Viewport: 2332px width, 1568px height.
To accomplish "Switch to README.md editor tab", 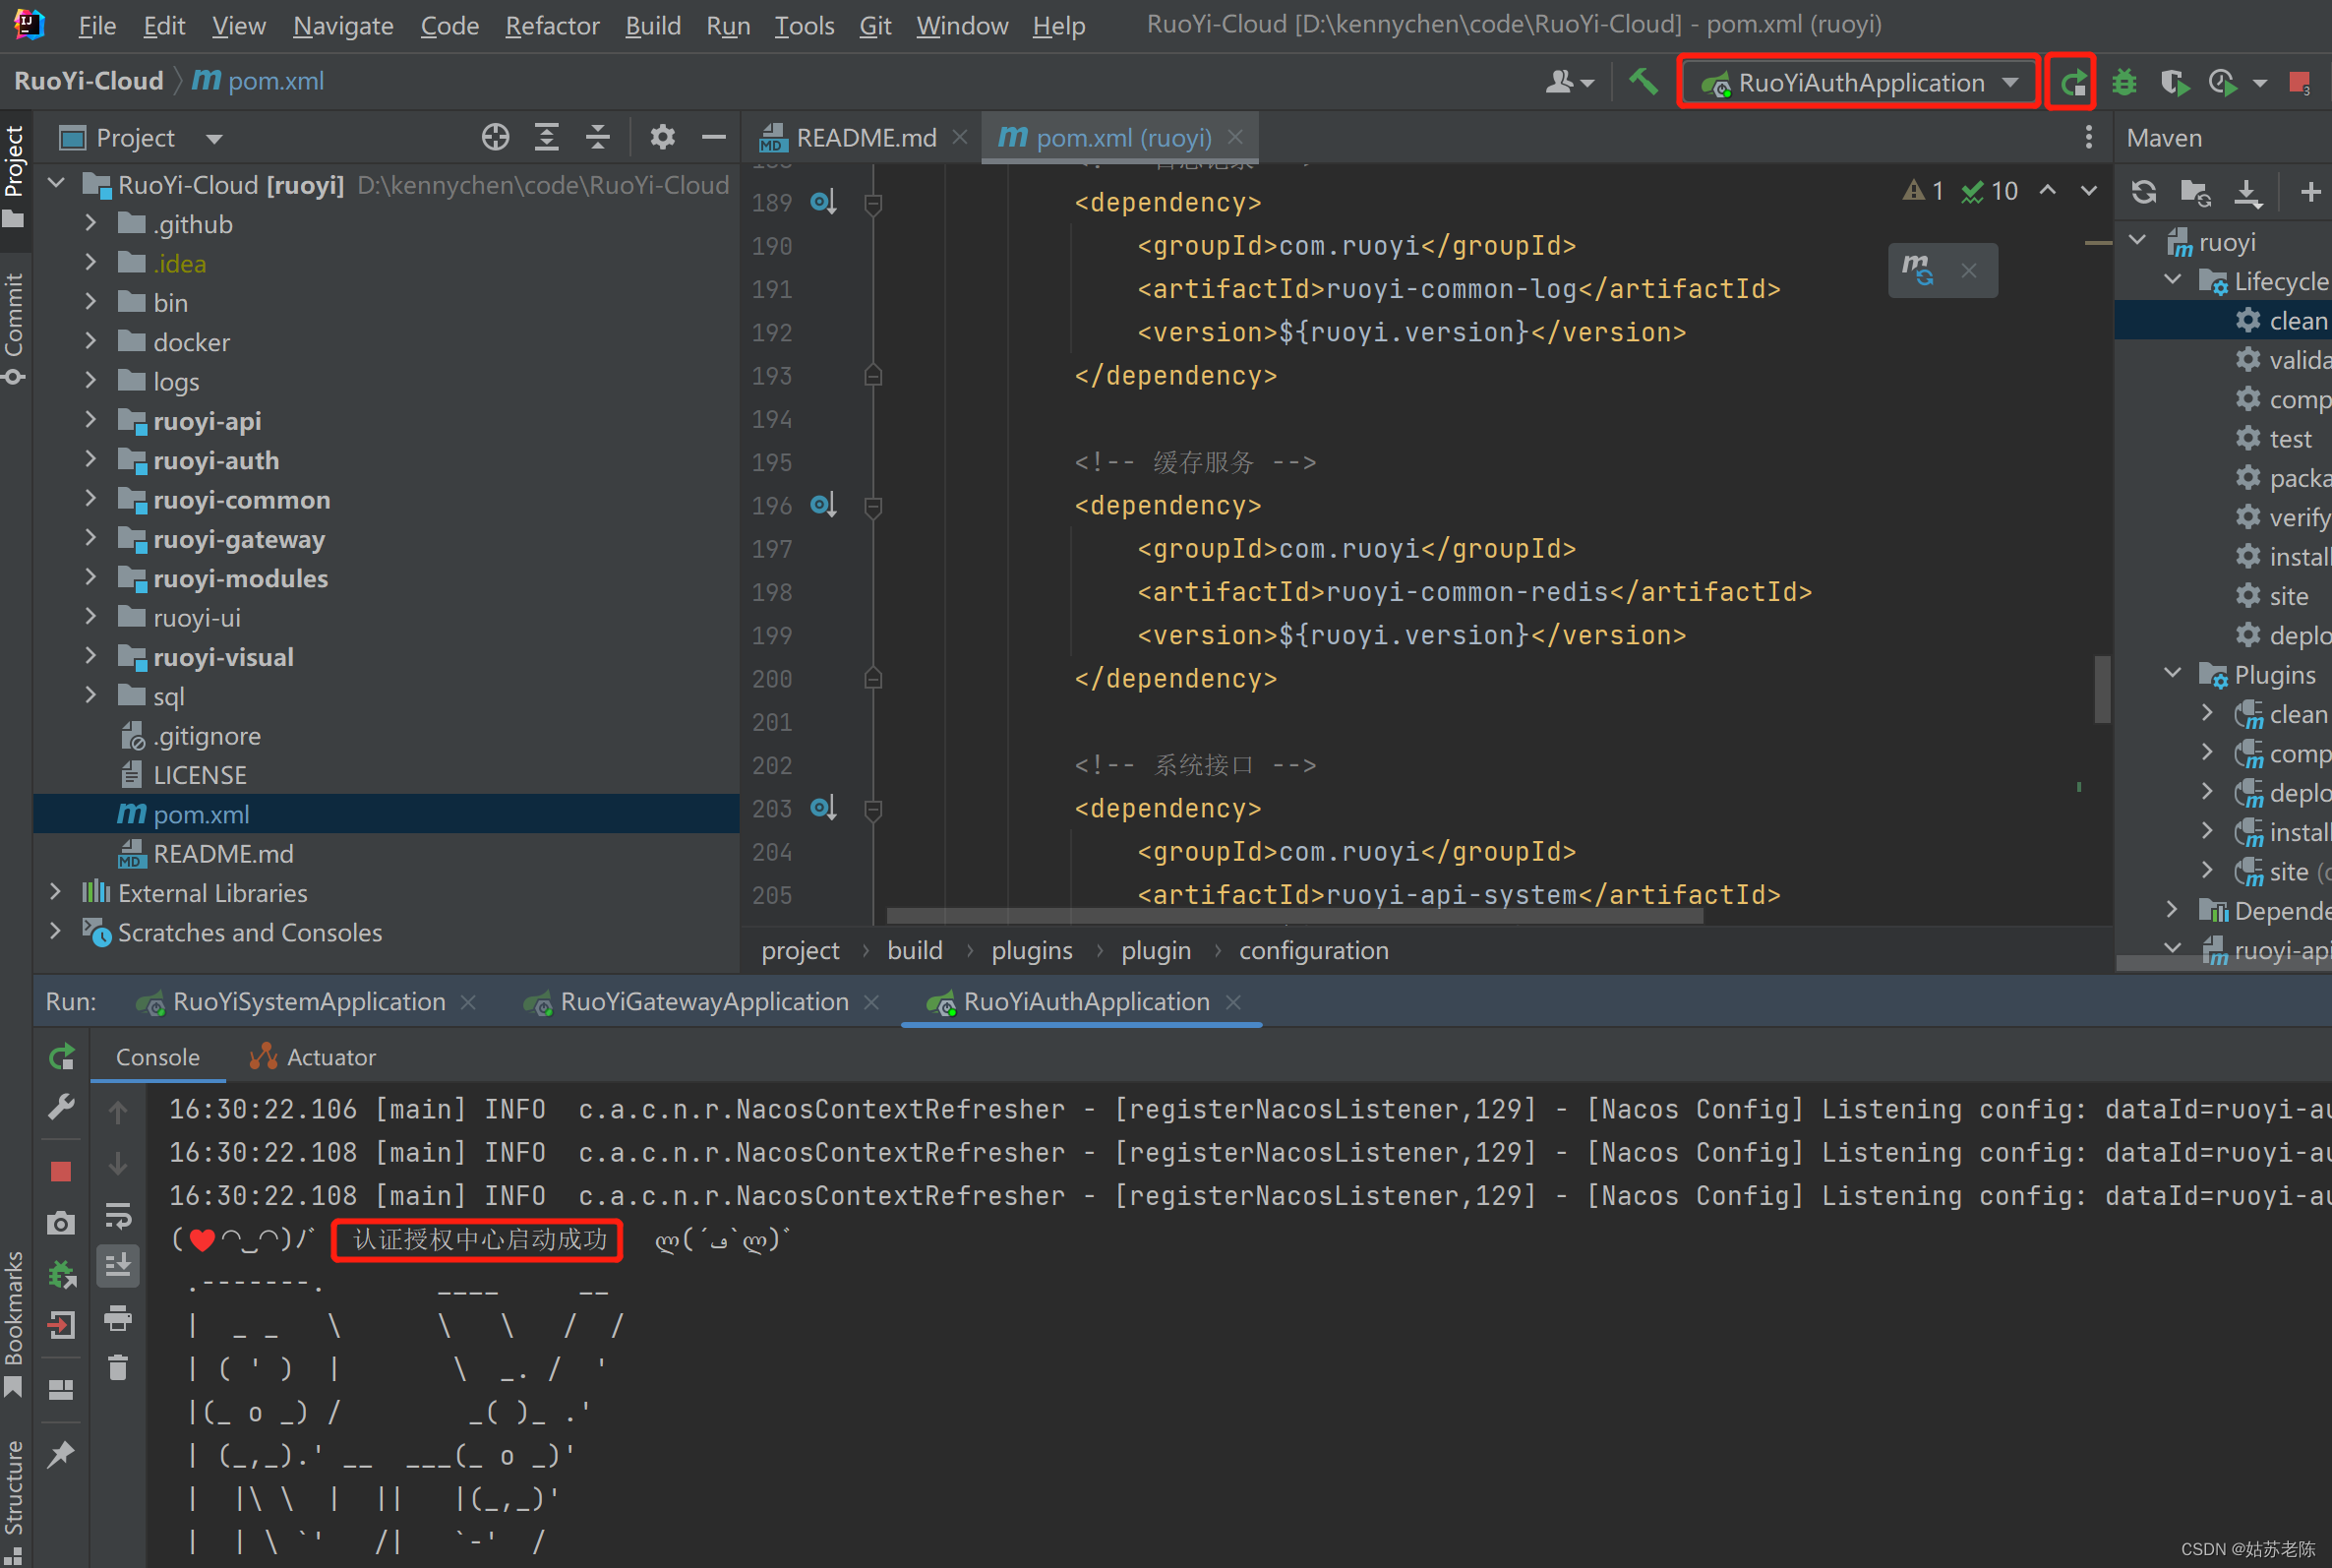I will [865, 137].
